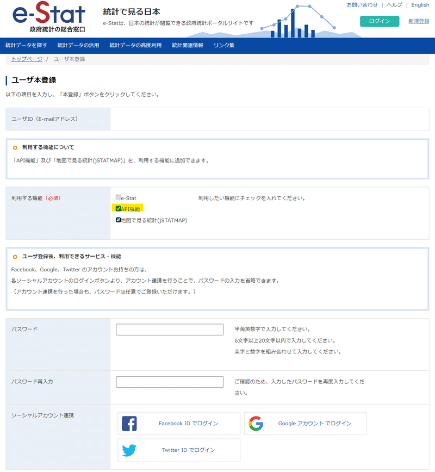Open the トップページ breadcrumb link
This screenshot has height=472, width=435.
(x=26, y=60)
